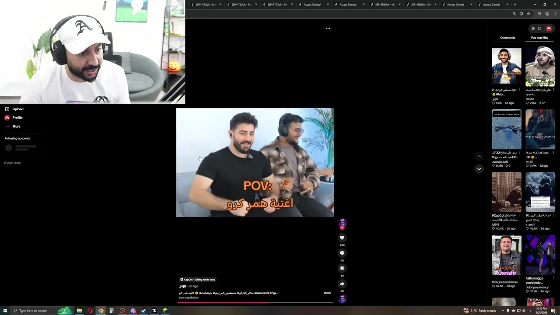Bookmark page with the star icon
This screenshot has height=315, width=560.
click(528, 14)
